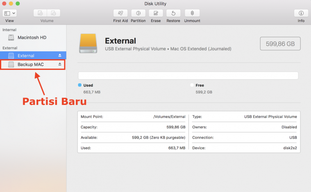This screenshot has width=311, height=192.
Task: Click the Add Volume icon
Action: point(40,13)
